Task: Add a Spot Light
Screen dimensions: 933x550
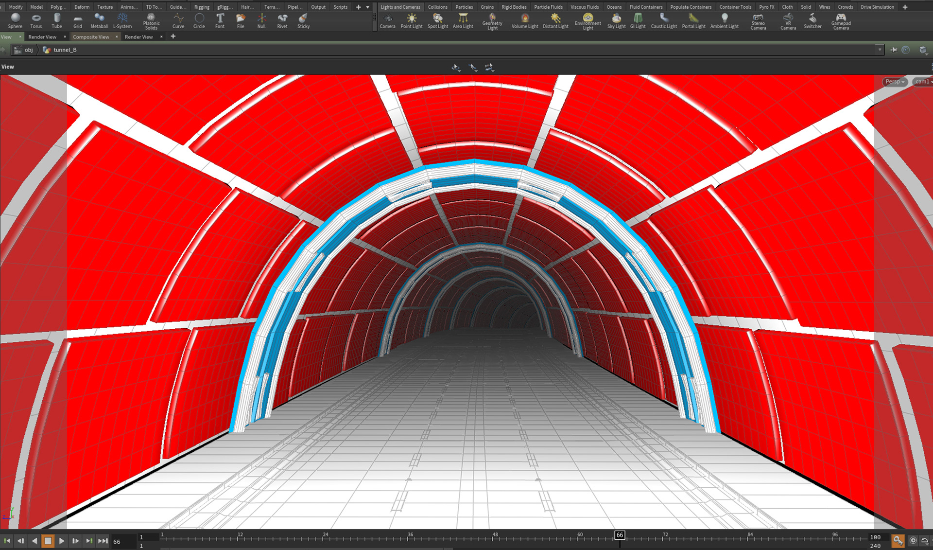Action: [x=438, y=21]
